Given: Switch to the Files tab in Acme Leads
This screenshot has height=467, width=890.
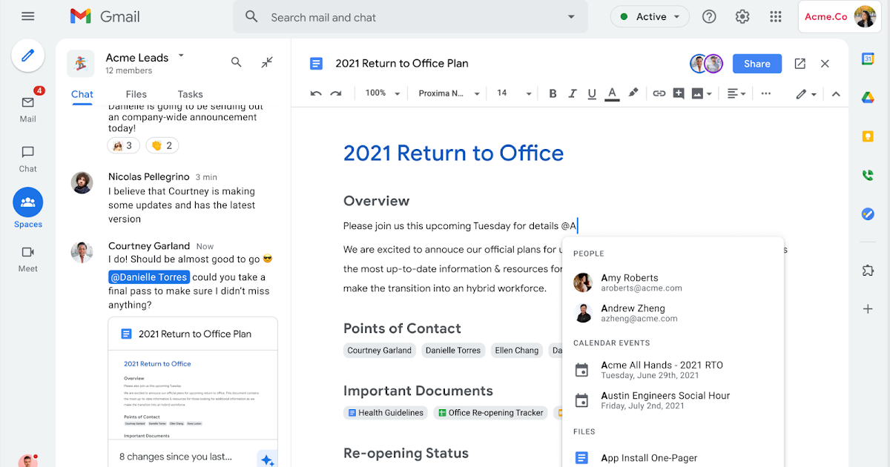Looking at the screenshot, I should pos(136,94).
